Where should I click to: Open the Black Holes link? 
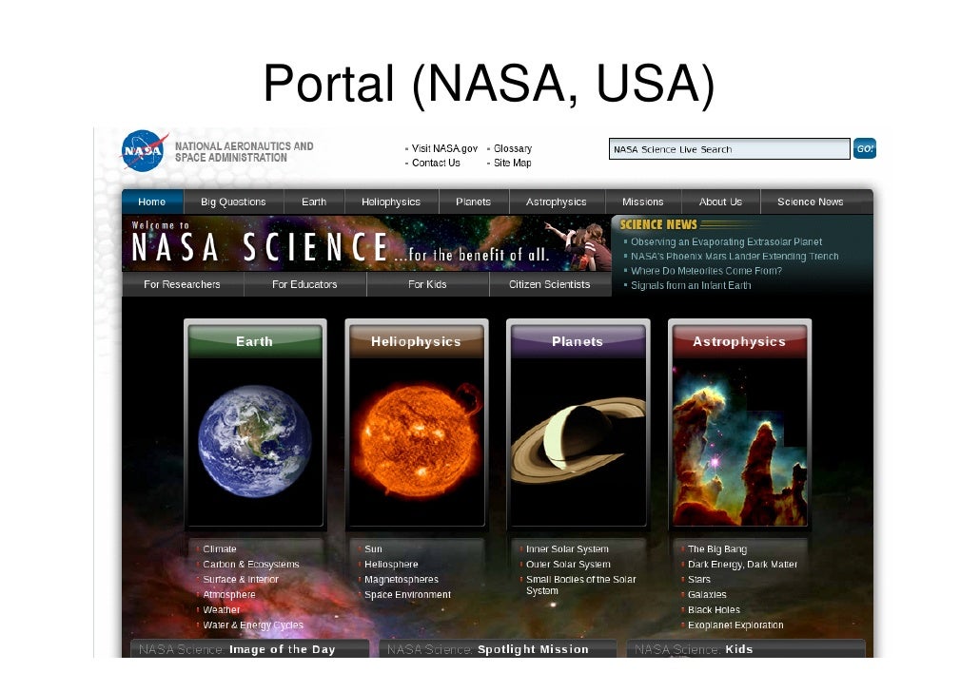click(x=714, y=609)
